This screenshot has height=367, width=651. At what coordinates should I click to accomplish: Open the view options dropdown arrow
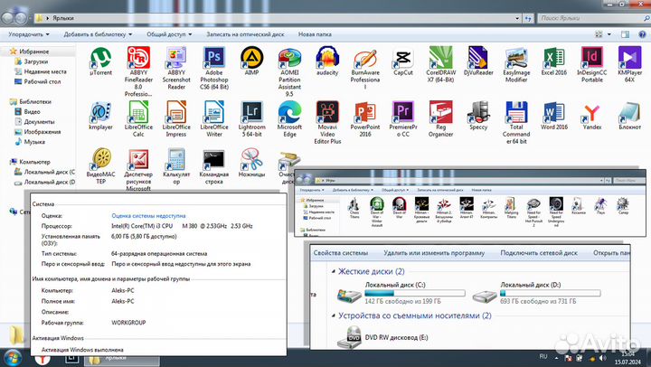pos(609,34)
